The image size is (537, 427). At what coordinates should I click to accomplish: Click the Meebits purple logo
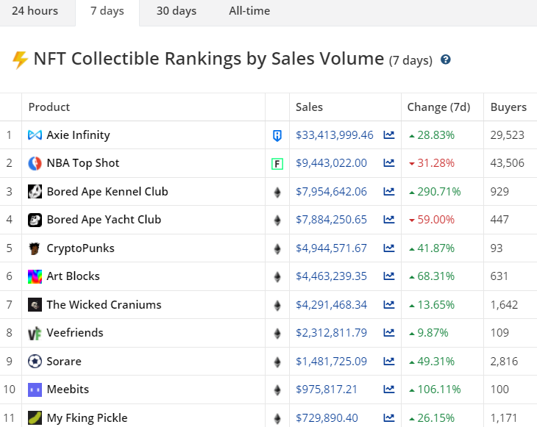pyautogui.click(x=35, y=390)
